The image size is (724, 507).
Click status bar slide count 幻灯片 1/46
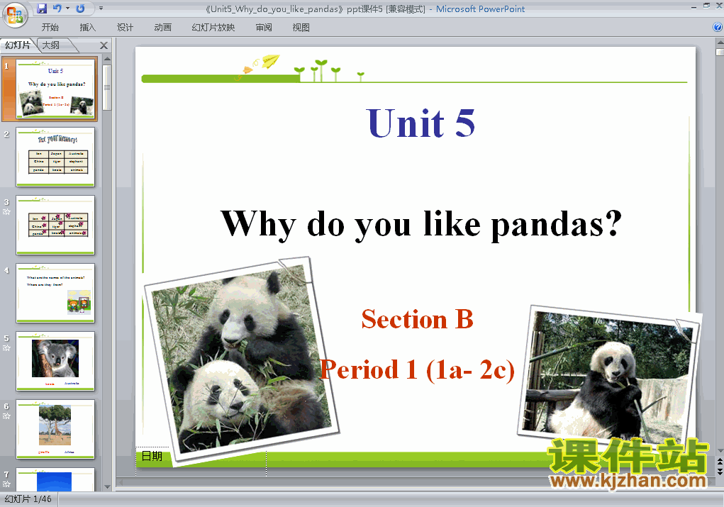(x=28, y=499)
